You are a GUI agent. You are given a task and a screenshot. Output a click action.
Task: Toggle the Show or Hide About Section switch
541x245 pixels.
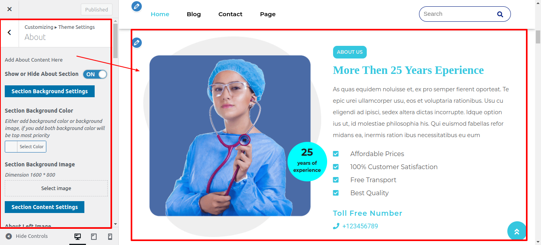[95, 74]
